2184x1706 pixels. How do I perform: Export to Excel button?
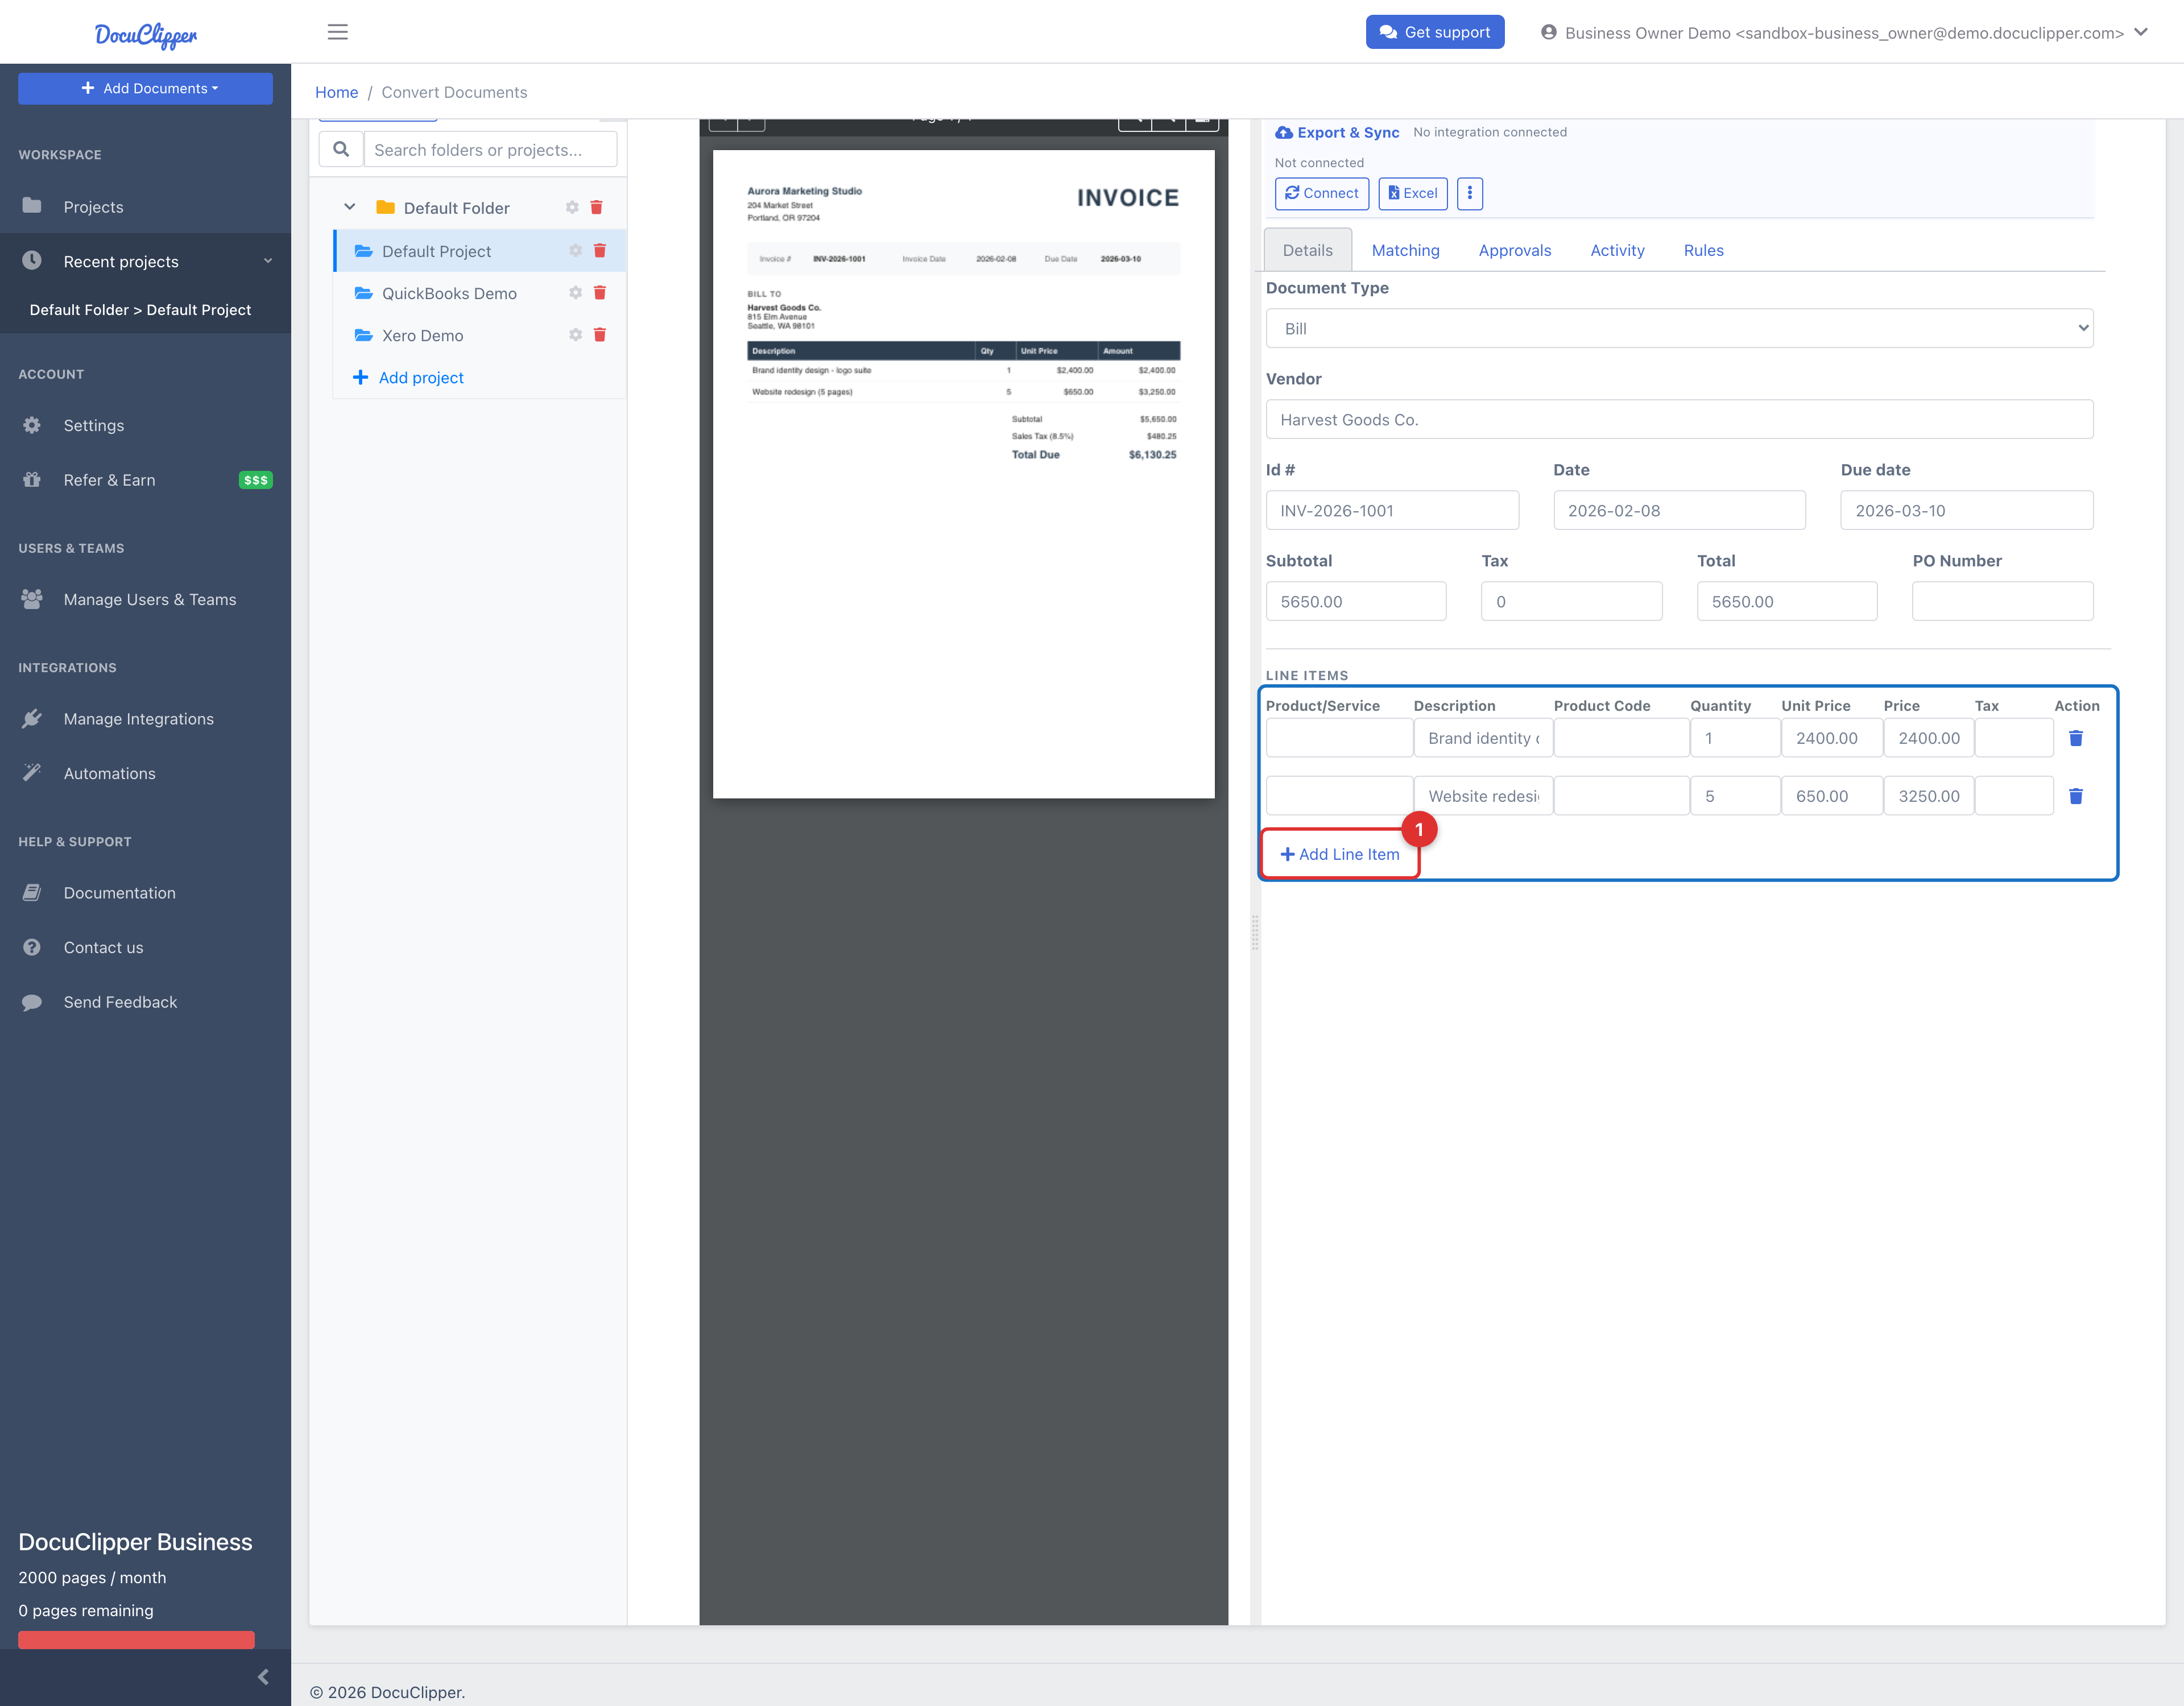click(x=1412, y=193)
